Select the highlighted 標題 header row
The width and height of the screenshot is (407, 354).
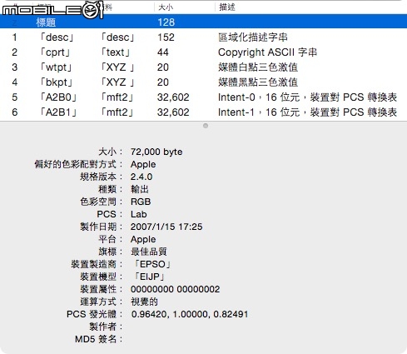pyautogui.click(x=203, y=22)
